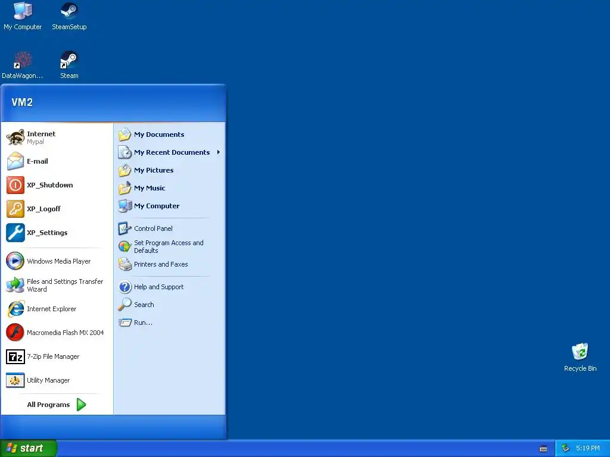
Task: Select the XP_Settings label
Action: click(47, 233)
